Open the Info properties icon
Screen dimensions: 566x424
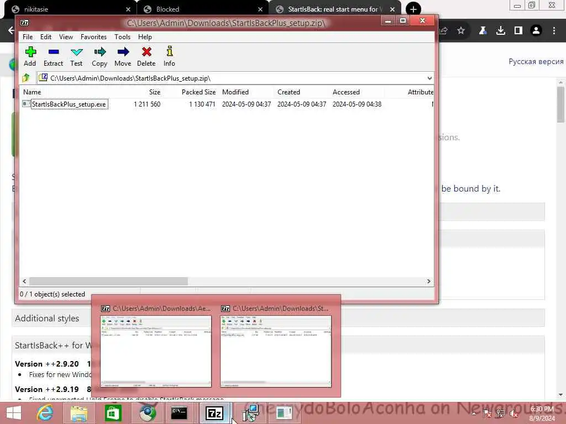point(169,56)
